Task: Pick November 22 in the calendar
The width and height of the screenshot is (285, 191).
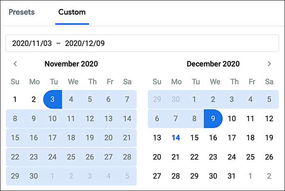Action: (15, 157)
